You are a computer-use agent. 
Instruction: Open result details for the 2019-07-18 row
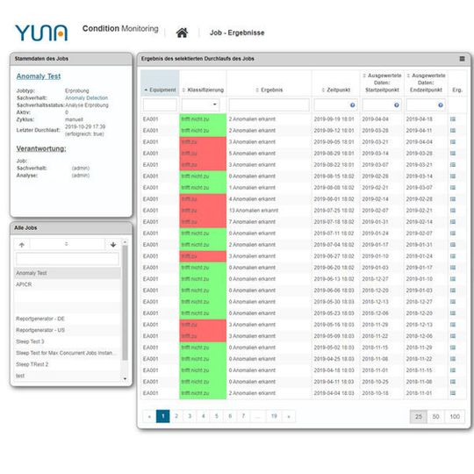coord(453,222)
